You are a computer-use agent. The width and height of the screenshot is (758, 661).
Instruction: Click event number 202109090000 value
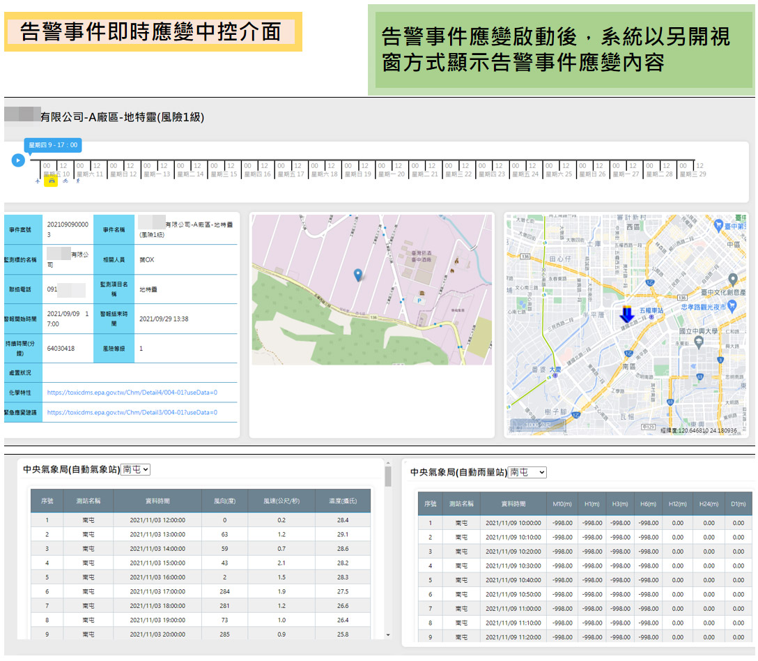68,229
